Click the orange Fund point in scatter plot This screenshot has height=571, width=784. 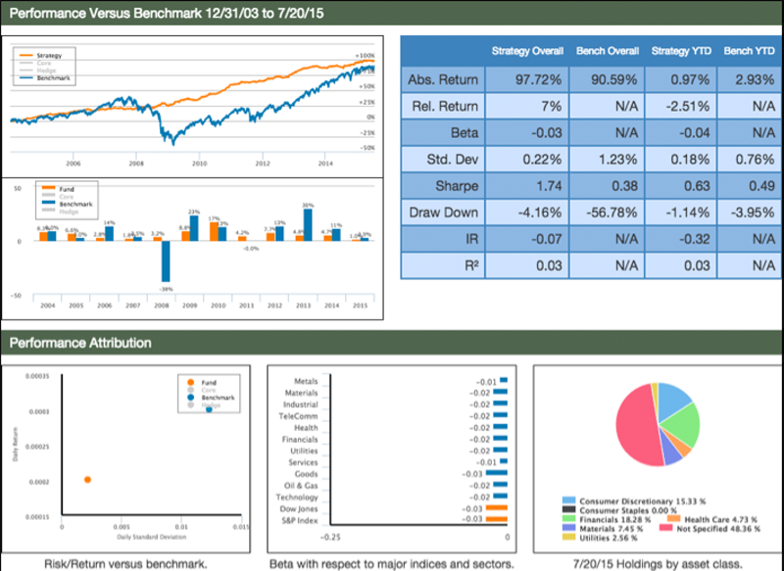tap(87, 480)
